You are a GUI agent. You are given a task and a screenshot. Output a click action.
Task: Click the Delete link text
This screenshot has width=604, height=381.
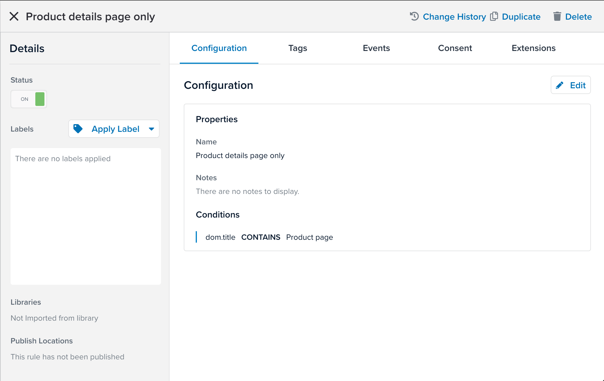578,17
